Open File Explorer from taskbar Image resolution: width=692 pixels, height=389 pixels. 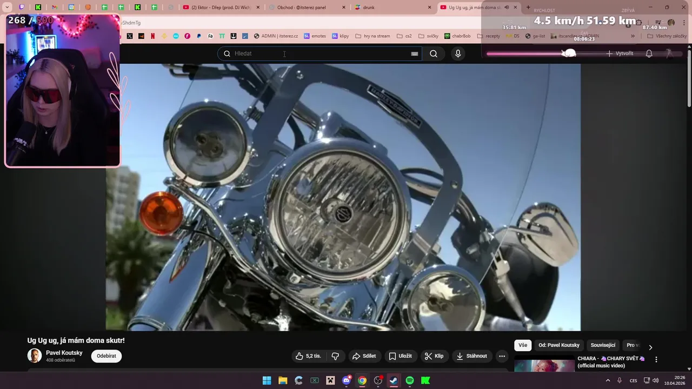283,380
